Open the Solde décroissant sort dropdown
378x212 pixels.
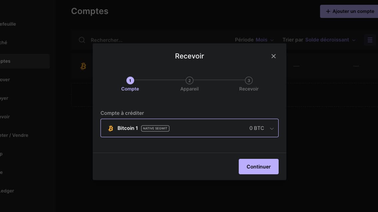(330, 40)
